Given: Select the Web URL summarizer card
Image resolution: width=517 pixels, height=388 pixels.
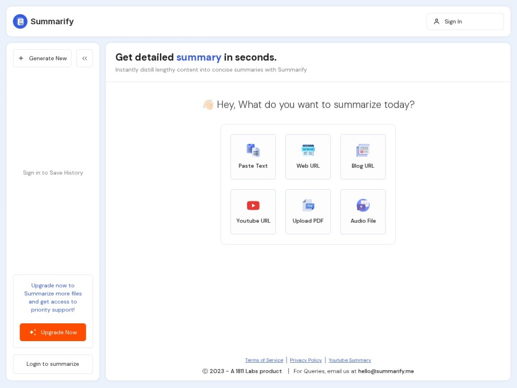Looking at the screenshot, I should pyautogui.click(x=308, y=157).
